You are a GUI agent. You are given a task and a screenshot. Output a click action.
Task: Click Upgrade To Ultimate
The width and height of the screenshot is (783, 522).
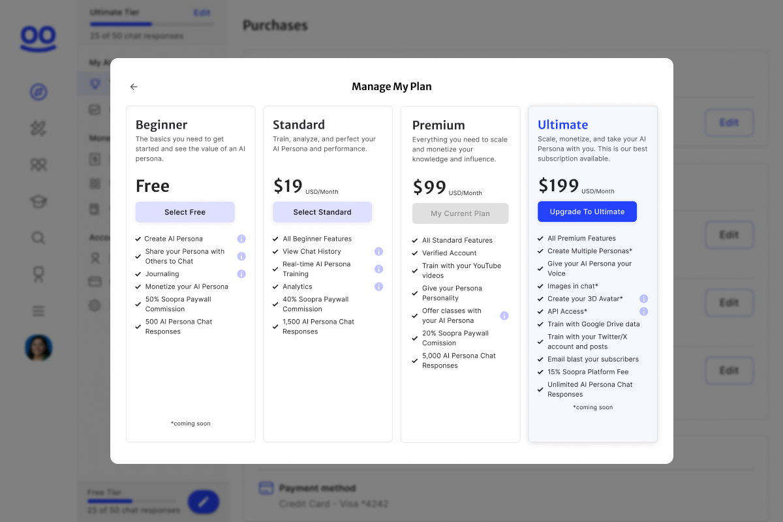pyautogui.click(x=587, y=211)
